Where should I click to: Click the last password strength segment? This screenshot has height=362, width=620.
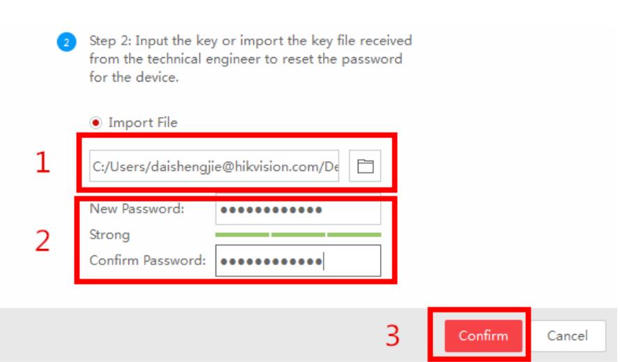click(x=354, y=235)
